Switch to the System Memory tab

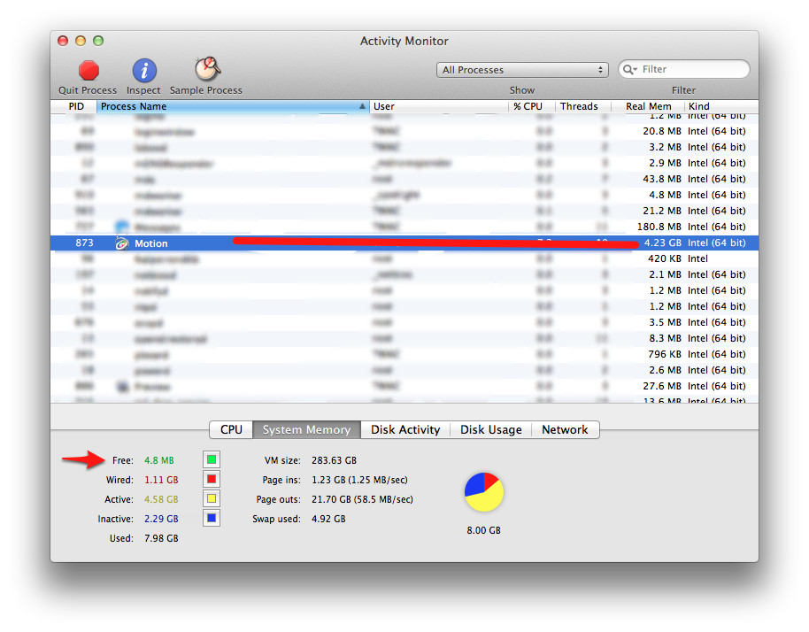(x=306, y=430)
